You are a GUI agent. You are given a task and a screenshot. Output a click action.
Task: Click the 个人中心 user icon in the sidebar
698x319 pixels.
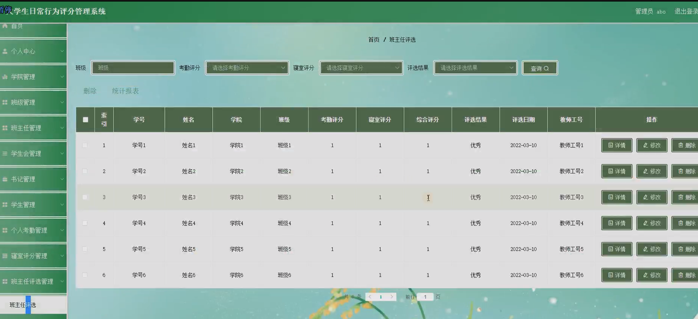click(5, 51)
